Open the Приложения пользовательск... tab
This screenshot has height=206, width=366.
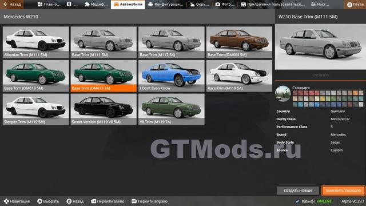(273, 5)
